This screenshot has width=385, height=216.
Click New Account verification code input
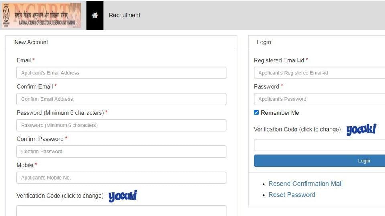(x=121, y=211)
